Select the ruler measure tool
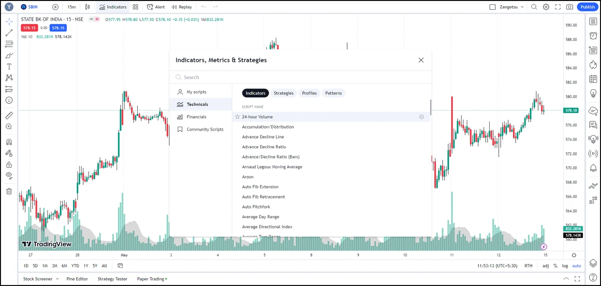 [x=9, y=115]
